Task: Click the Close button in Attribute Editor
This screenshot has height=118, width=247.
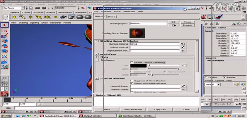Action: coord(186,109)
